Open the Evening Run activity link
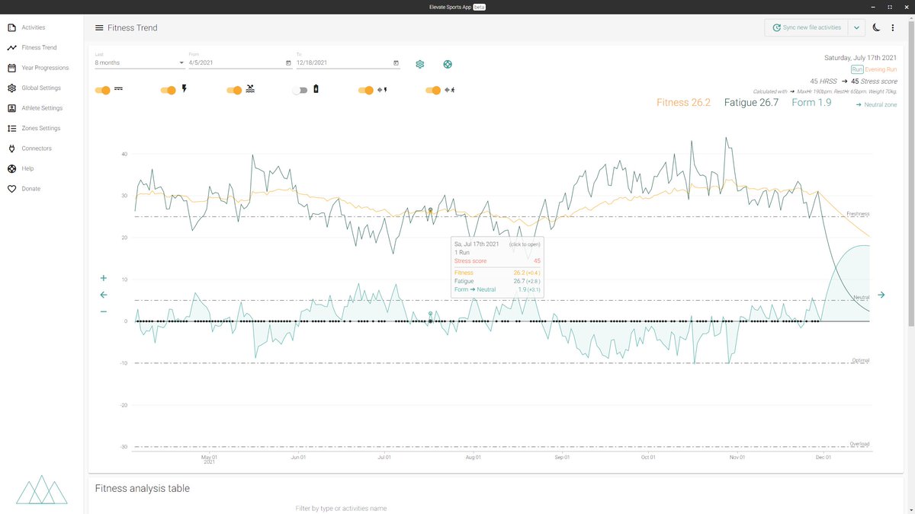 (881, 69)
